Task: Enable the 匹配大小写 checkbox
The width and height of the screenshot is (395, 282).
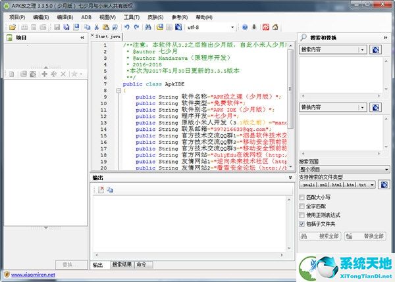Action: 302,197
